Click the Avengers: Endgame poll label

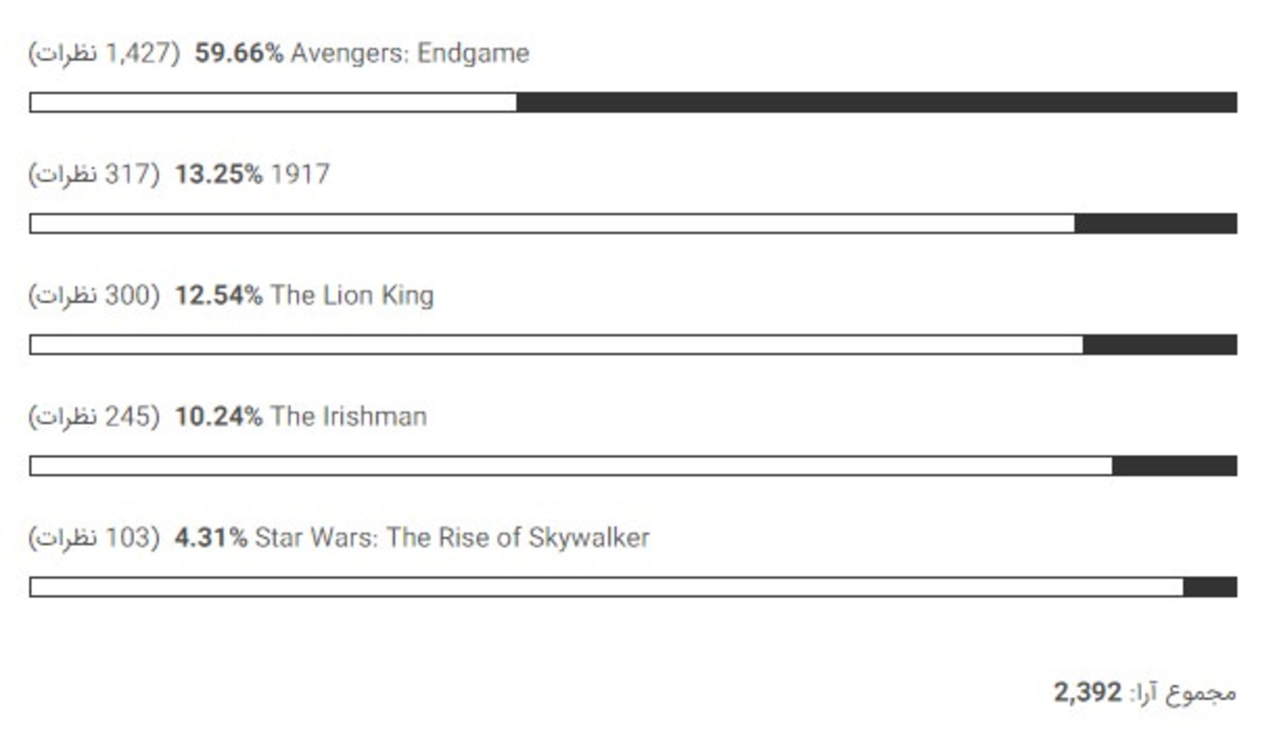pos(410,53)
